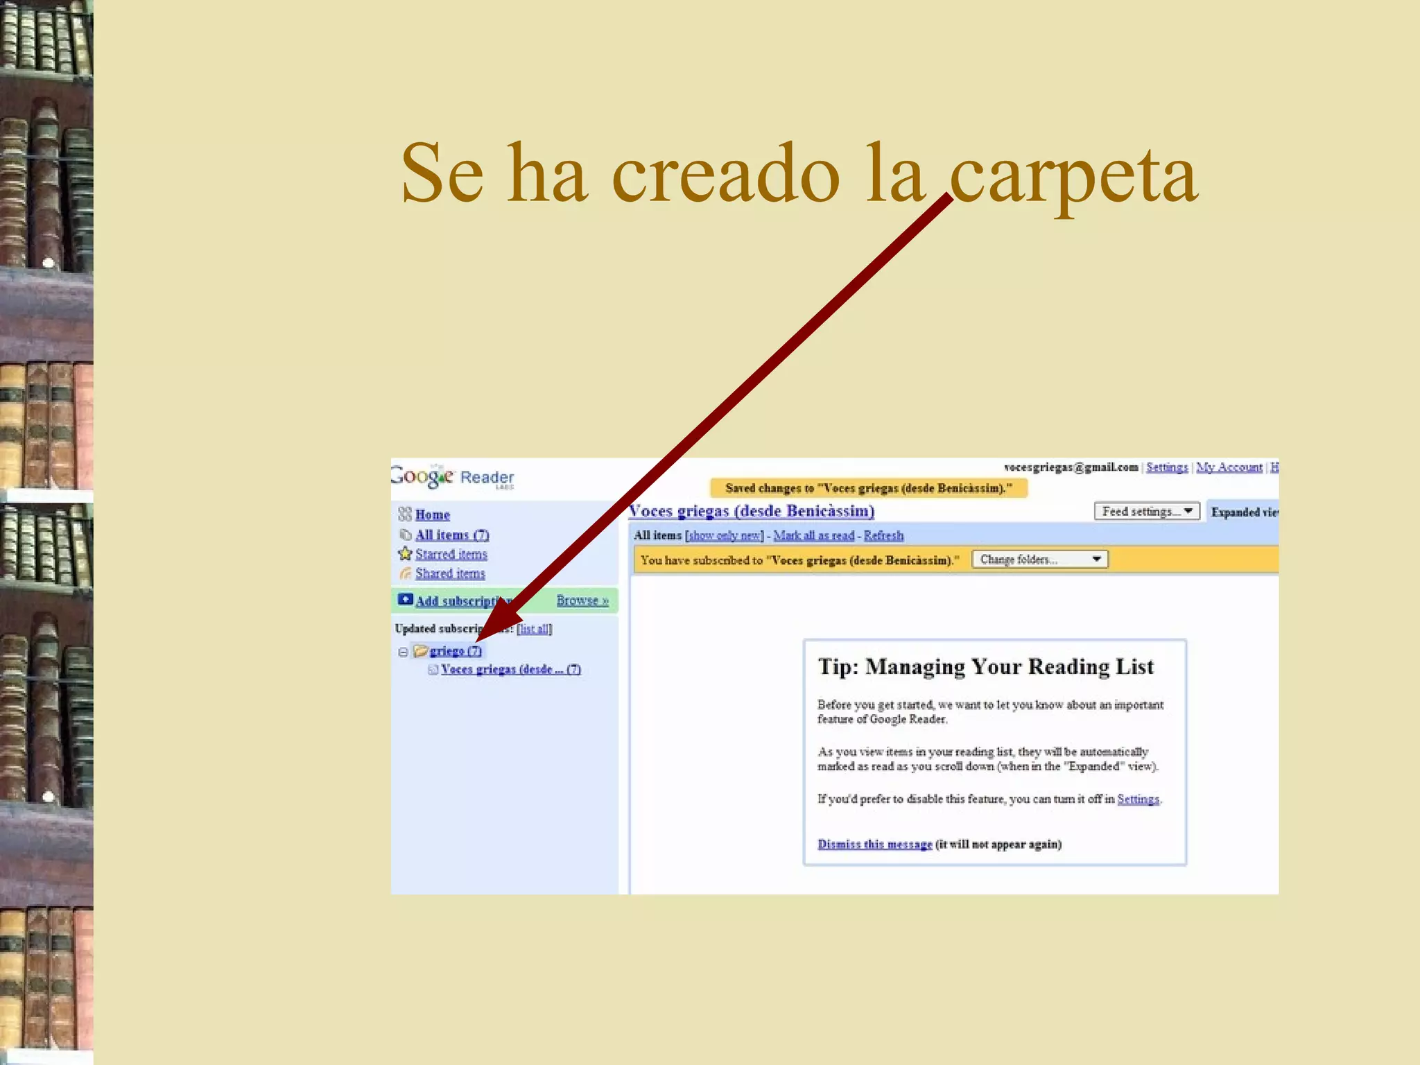The image size is (1420, 1065).
Task: Open the Settings link in header
Action: point(1166,467)
